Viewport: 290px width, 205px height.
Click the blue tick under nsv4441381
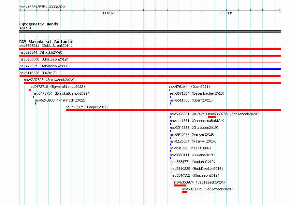click(170, 124)
